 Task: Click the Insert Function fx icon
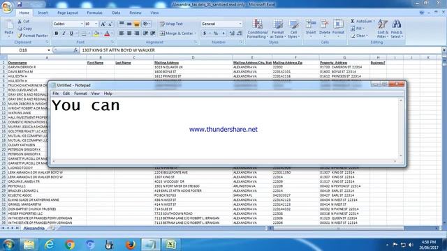click(75, 50)
